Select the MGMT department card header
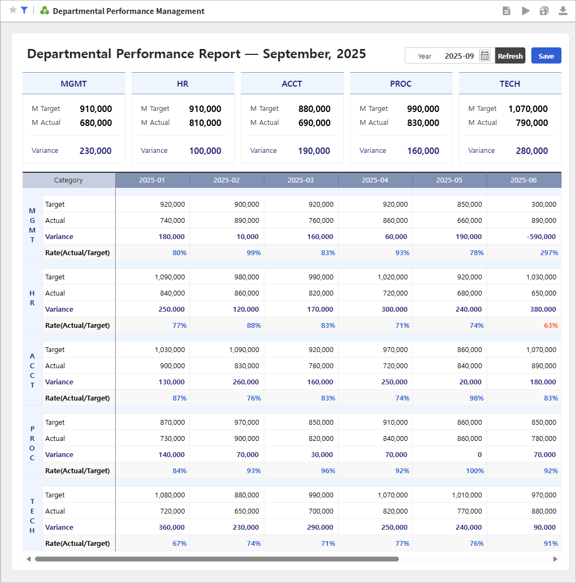This screenshot has height=583, width=576. pyautogui.click(x=74, y=83)
